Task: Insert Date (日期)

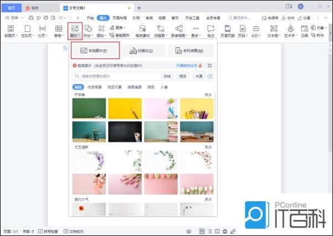Action: [304, 32]
